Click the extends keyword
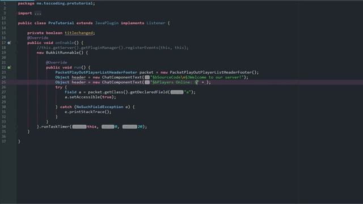Screen dimensions: 363x204 coord(85,23)
